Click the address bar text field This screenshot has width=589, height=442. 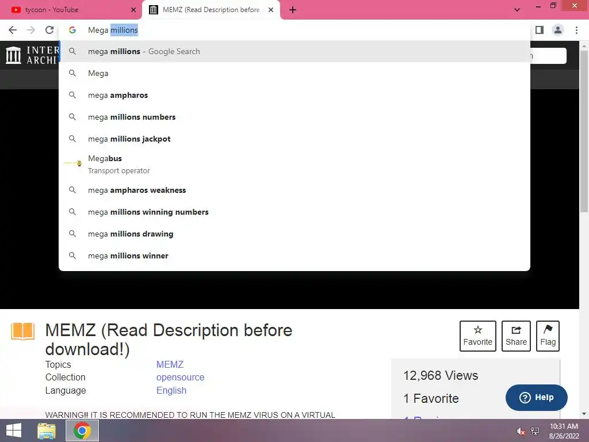[294, 30]
